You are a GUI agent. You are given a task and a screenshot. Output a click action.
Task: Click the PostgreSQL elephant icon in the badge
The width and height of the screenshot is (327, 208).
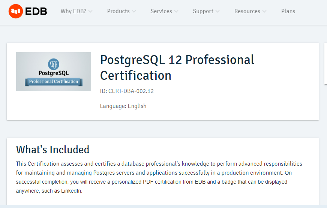point(54,64)
